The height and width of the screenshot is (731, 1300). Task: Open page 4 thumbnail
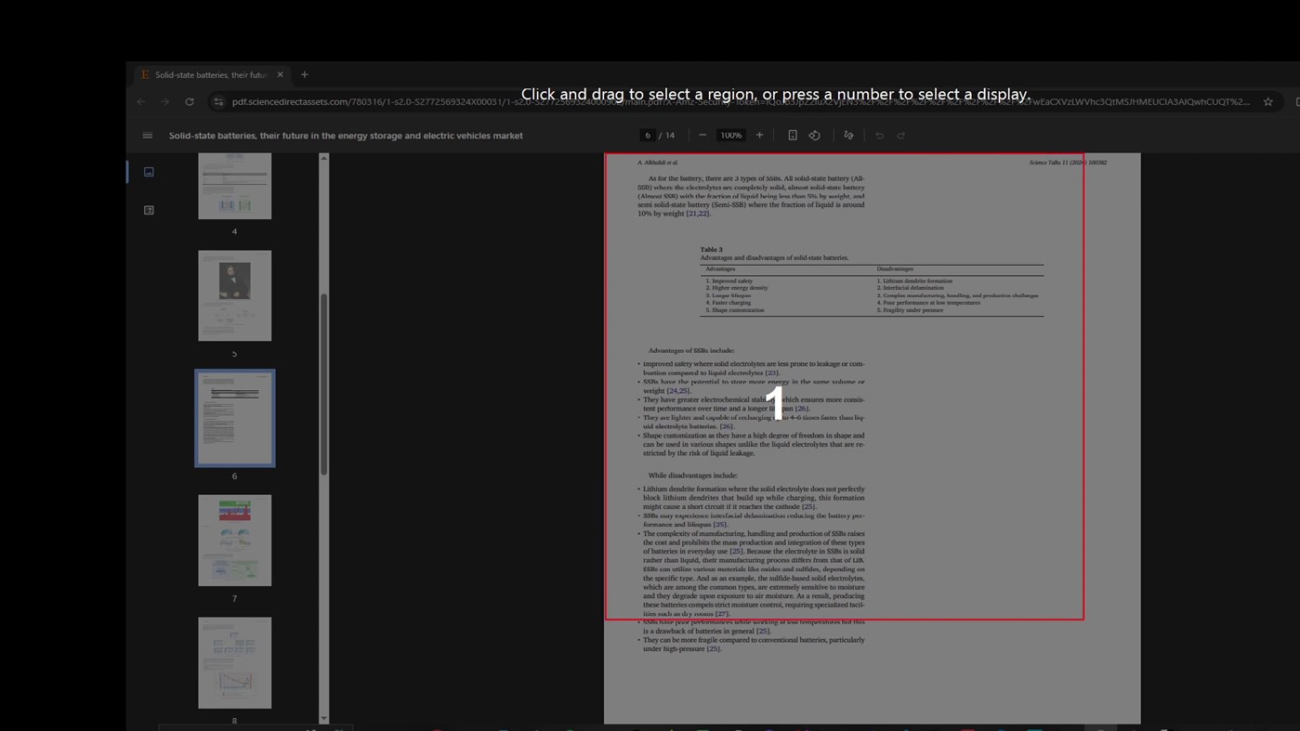click(234, 186)
